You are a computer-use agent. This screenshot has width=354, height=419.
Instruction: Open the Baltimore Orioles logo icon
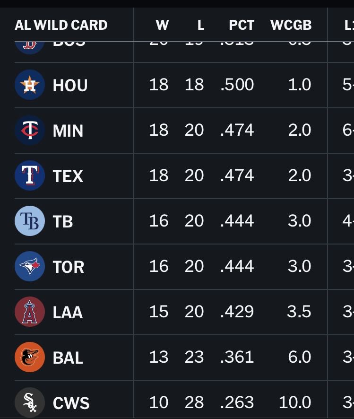tap(30, 357)
